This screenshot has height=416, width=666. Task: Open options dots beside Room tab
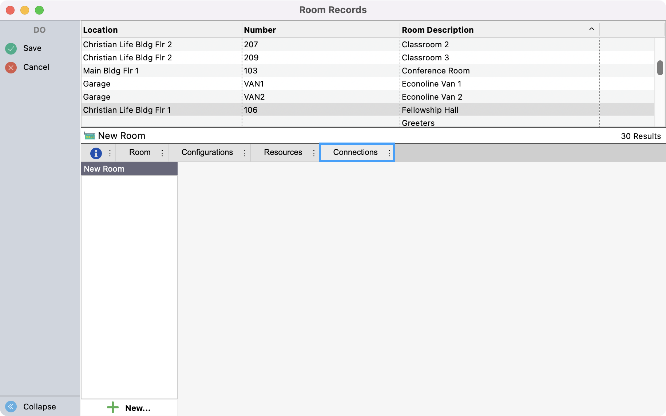(x=162, y=153)
